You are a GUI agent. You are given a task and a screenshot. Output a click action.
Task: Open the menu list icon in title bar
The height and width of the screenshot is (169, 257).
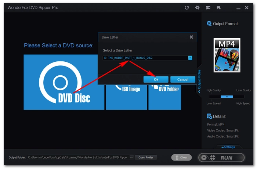tap(218, 8)
